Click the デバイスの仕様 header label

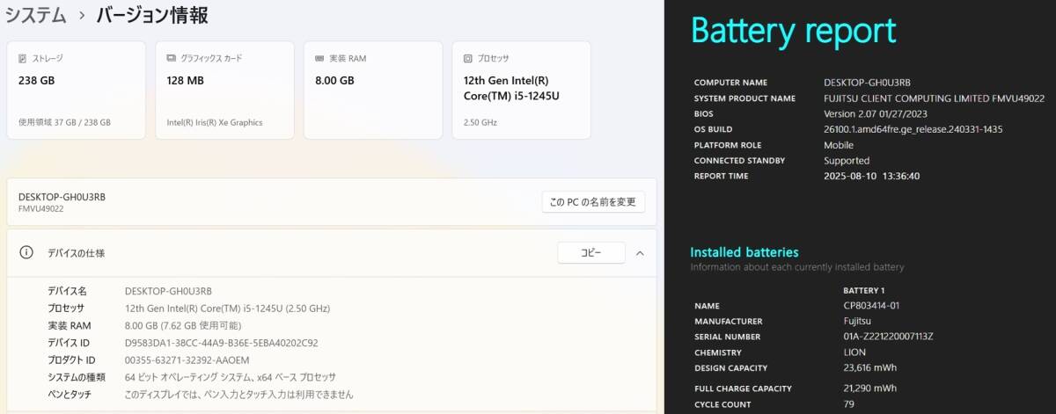[77, 253]
